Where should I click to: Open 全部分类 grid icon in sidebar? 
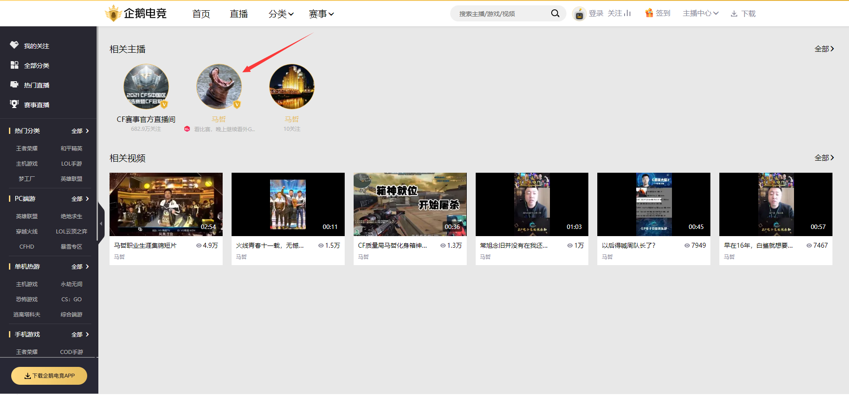[x=14, y=65]
